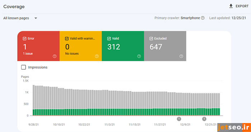The width and height of the screenshot is (251, 132).
Task: Open help icon next to Smartphone crawler
Action: (x=203, y=18)
